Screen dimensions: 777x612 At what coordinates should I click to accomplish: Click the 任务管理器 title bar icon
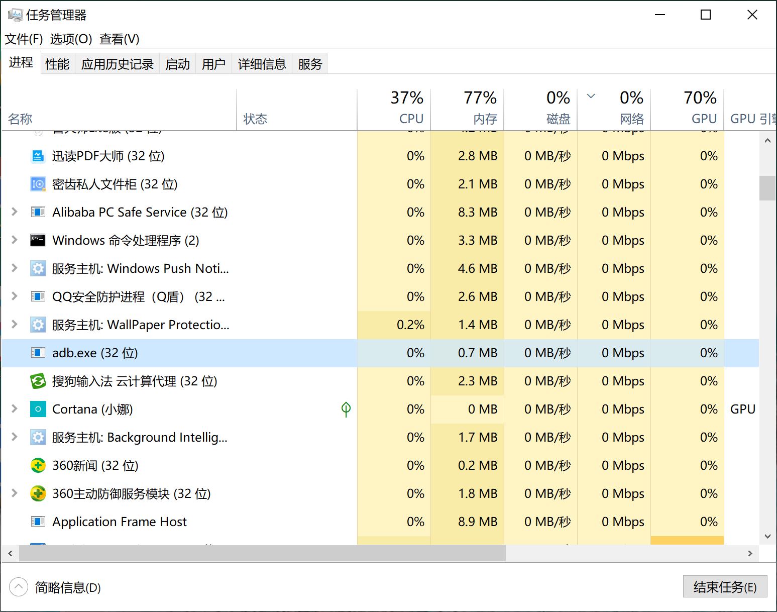pos(15,15)
